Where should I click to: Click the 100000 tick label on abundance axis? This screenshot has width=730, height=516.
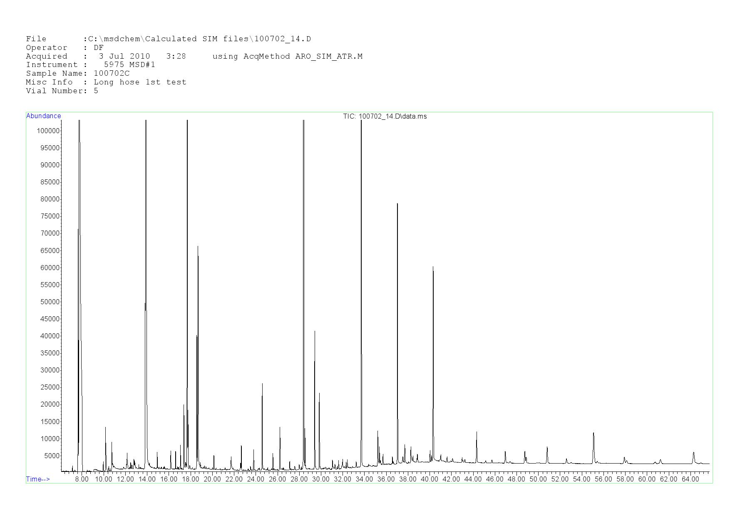tap(48, 131)
